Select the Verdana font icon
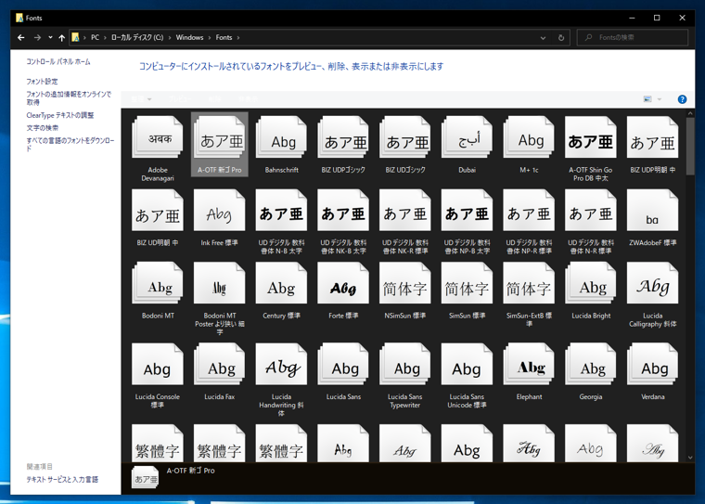This screenshot has width=705, height=504. pos(653,364)
